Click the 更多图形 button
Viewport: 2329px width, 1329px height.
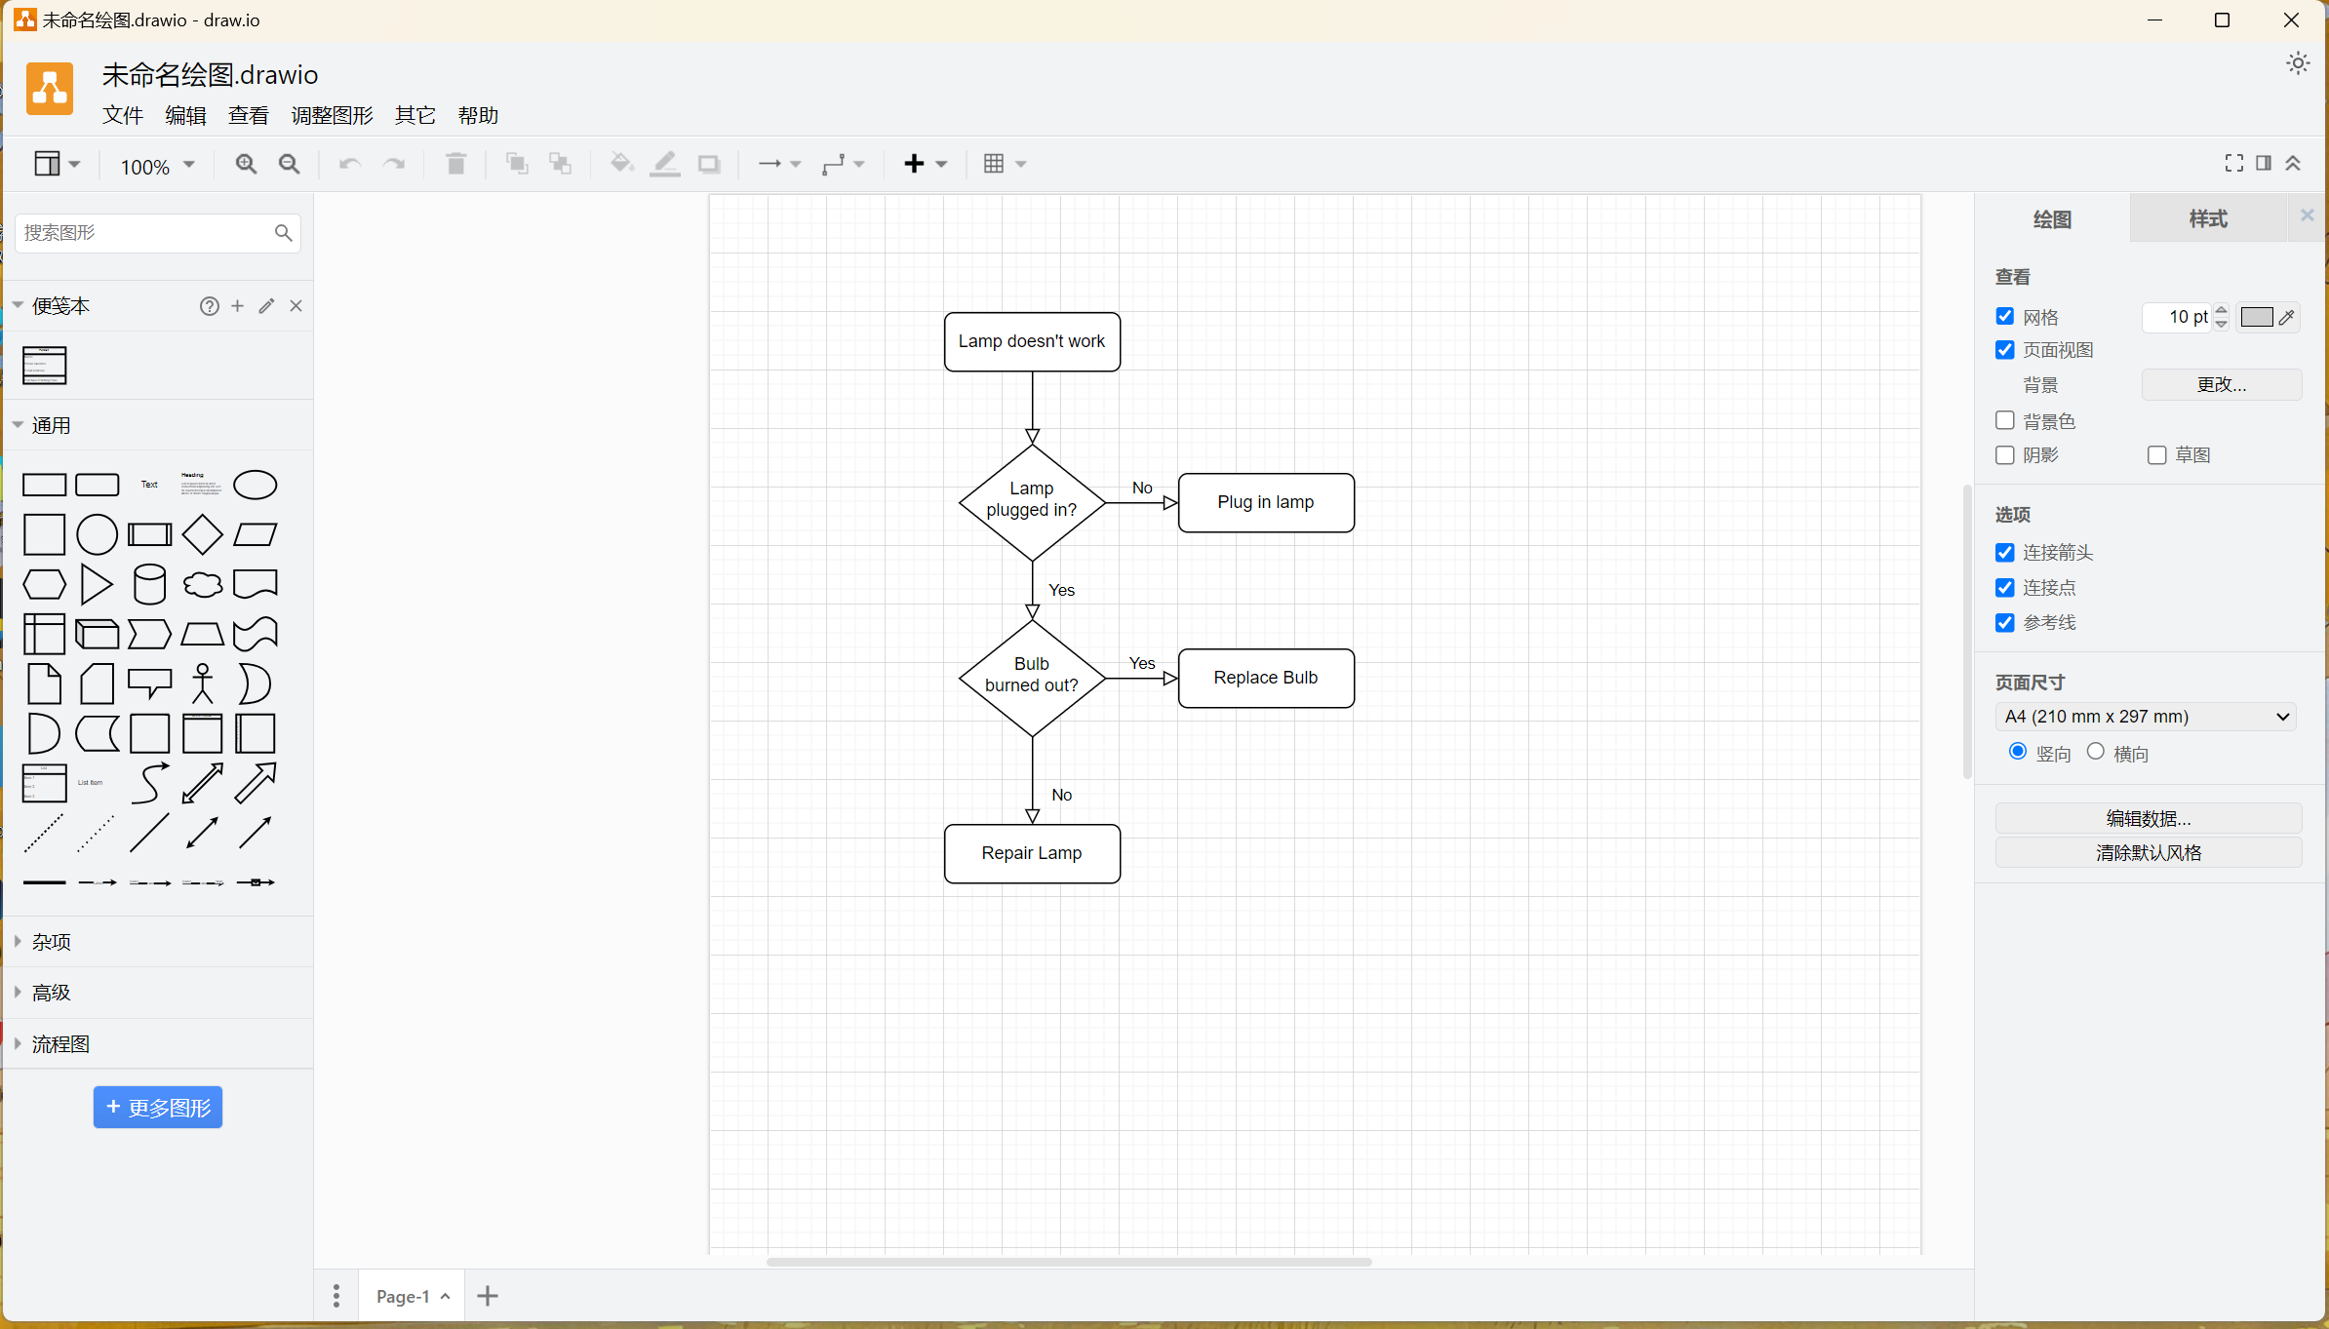tap(158, 1108)
